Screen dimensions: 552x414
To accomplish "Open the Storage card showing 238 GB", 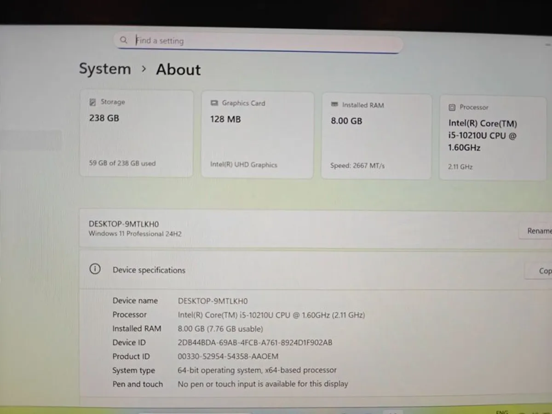I will (x=137, y=133).
